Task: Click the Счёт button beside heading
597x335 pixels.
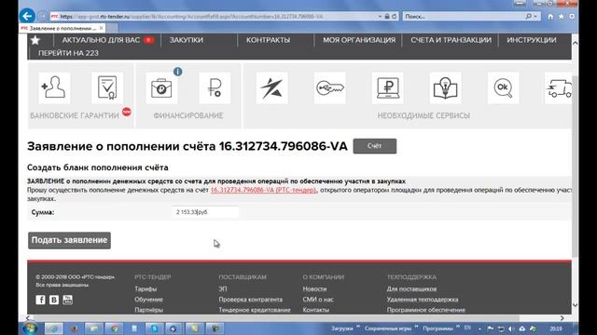Action: [x=375, y=146]
